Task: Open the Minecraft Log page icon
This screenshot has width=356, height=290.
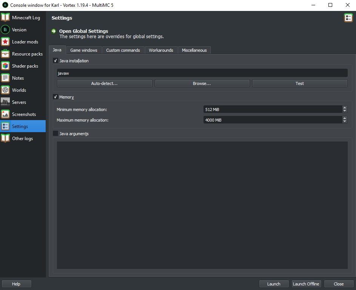Action: [5, 17]
